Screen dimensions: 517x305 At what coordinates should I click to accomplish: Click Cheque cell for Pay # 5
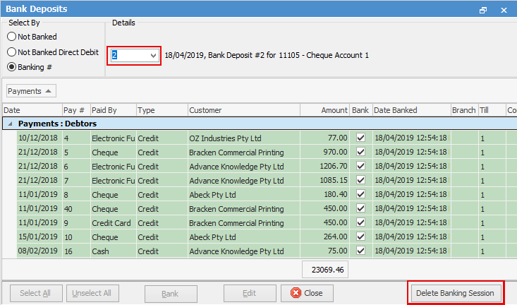tap(114, 152)
